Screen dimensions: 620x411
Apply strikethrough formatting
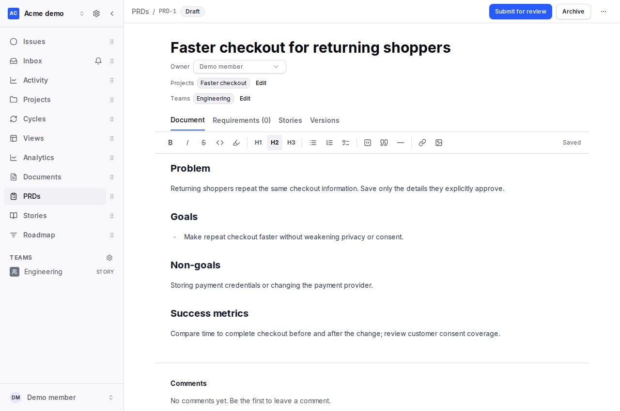[203, 143]
